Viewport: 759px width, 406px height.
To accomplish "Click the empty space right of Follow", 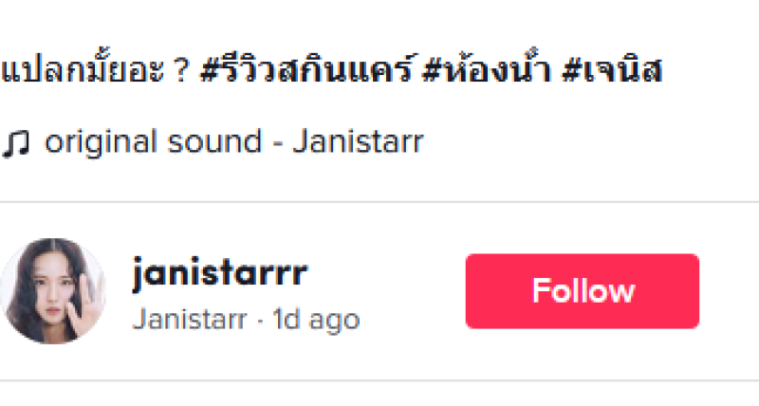I will pos(729,291).
